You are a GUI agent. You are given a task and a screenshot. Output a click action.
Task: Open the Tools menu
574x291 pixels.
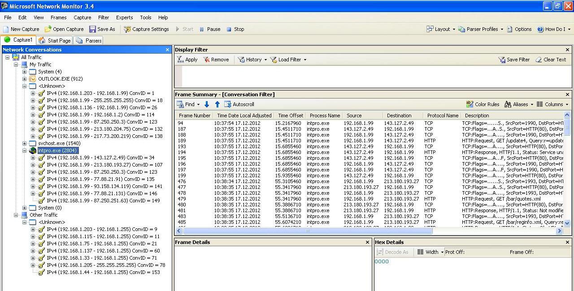tap(145, 17)
